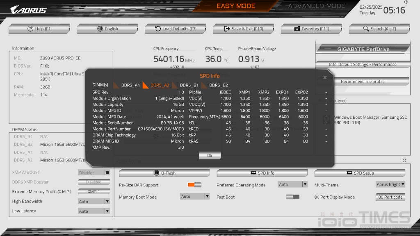
Task: Open Favorites (F11) star folder icon
Action: tap(297, 29)
